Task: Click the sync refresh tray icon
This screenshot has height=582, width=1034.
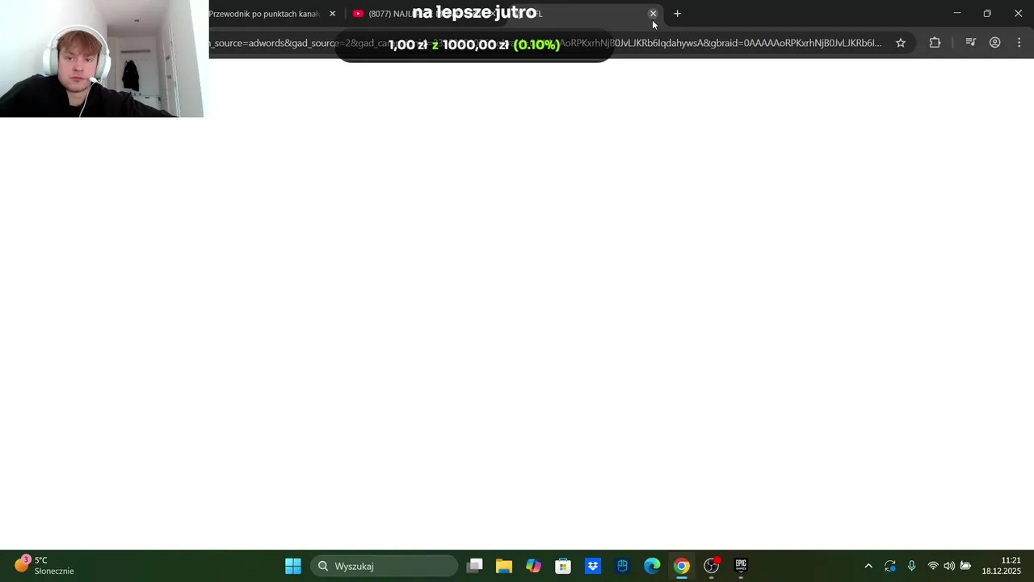Action: pos(890,566)
